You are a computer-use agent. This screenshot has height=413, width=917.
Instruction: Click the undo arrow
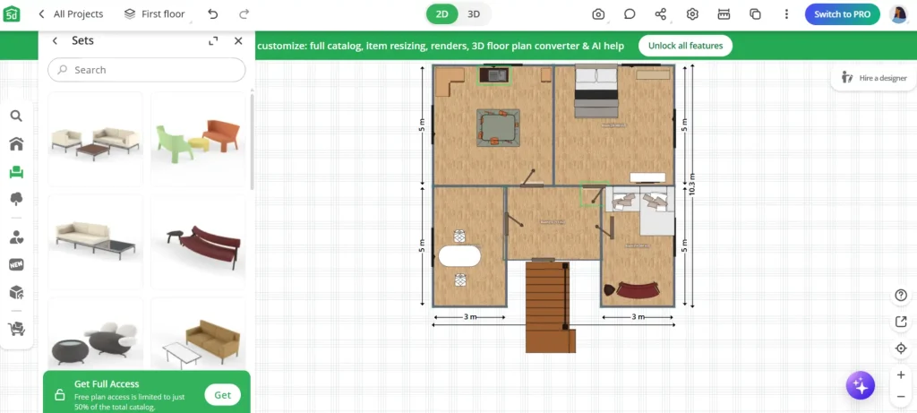(x=212, y=14)
